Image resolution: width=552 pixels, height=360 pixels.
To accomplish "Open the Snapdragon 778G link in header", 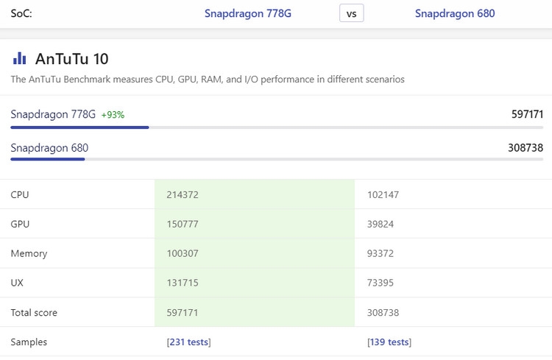I will (x=248, y=13).
